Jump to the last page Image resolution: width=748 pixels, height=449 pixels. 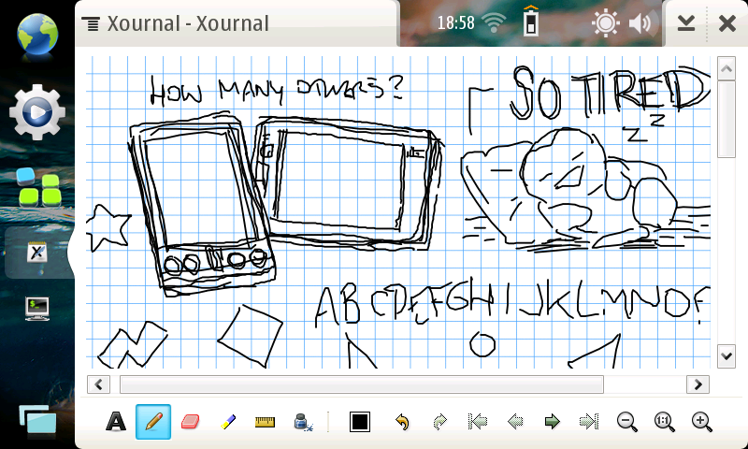(x=589, y=422)
